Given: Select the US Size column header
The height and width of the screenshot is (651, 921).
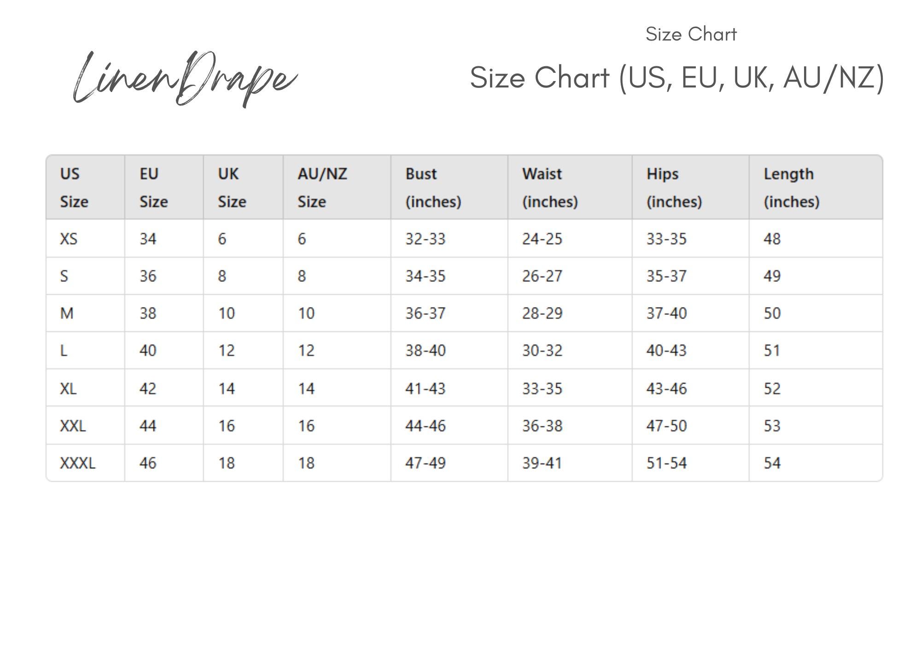Looking at the screenshot, I should 86,187.
